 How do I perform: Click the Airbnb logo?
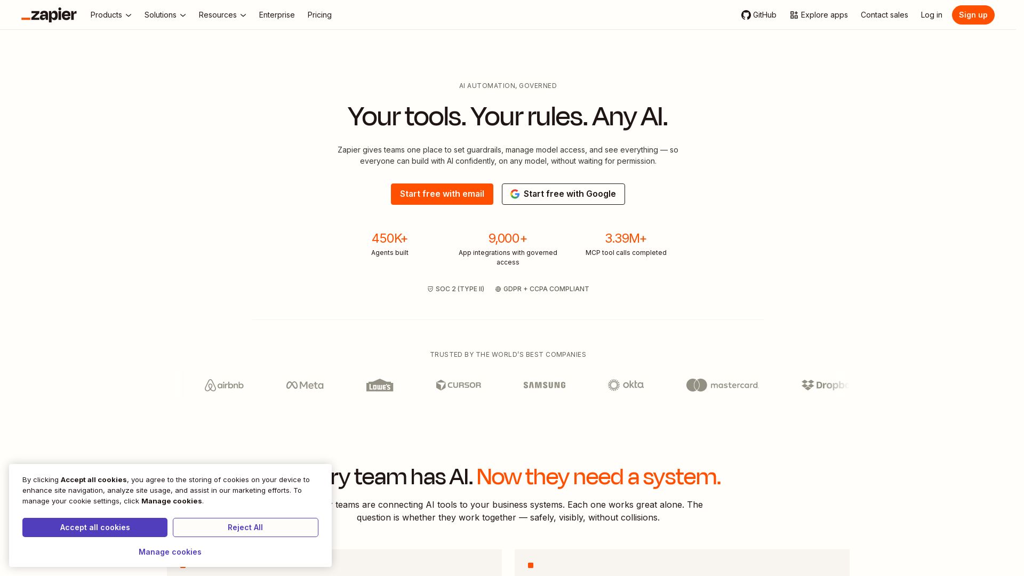click(224, 385)
